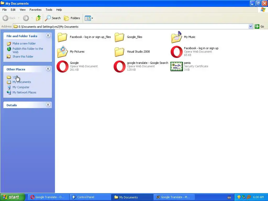The width and height of the screenshot is (268, 201).
Task: Open the Google_files folder icon
Action: [119, 37]
